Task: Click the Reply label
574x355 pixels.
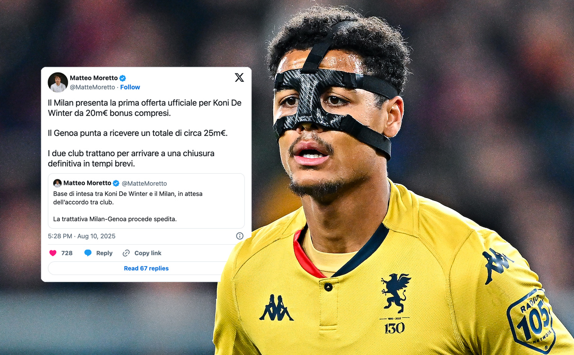Action: coord(104,253)
